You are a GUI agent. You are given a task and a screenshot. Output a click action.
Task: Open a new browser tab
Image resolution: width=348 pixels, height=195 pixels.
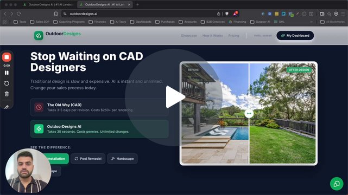pos(137,4)
